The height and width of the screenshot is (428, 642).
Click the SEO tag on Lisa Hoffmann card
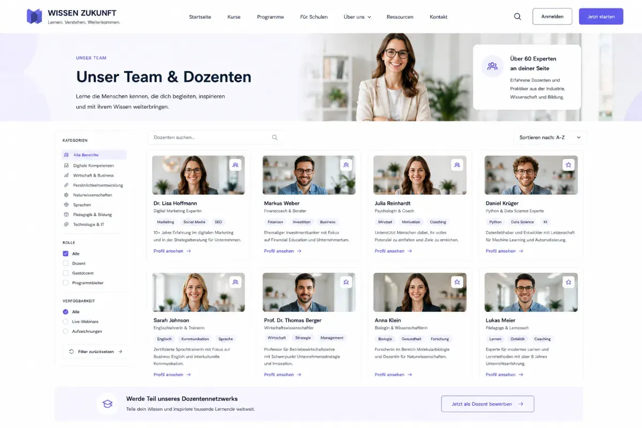point(218,222)
